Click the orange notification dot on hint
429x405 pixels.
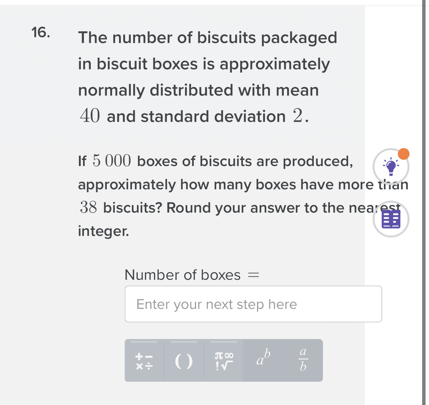pos(403,154)
